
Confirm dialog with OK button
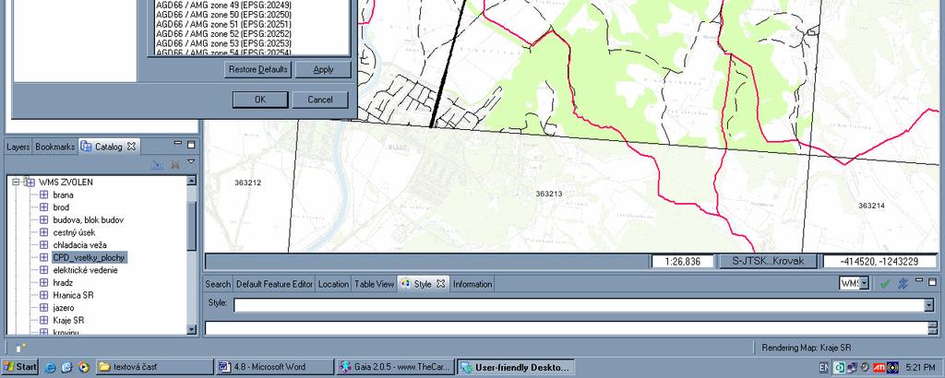(x=260, y=100)
